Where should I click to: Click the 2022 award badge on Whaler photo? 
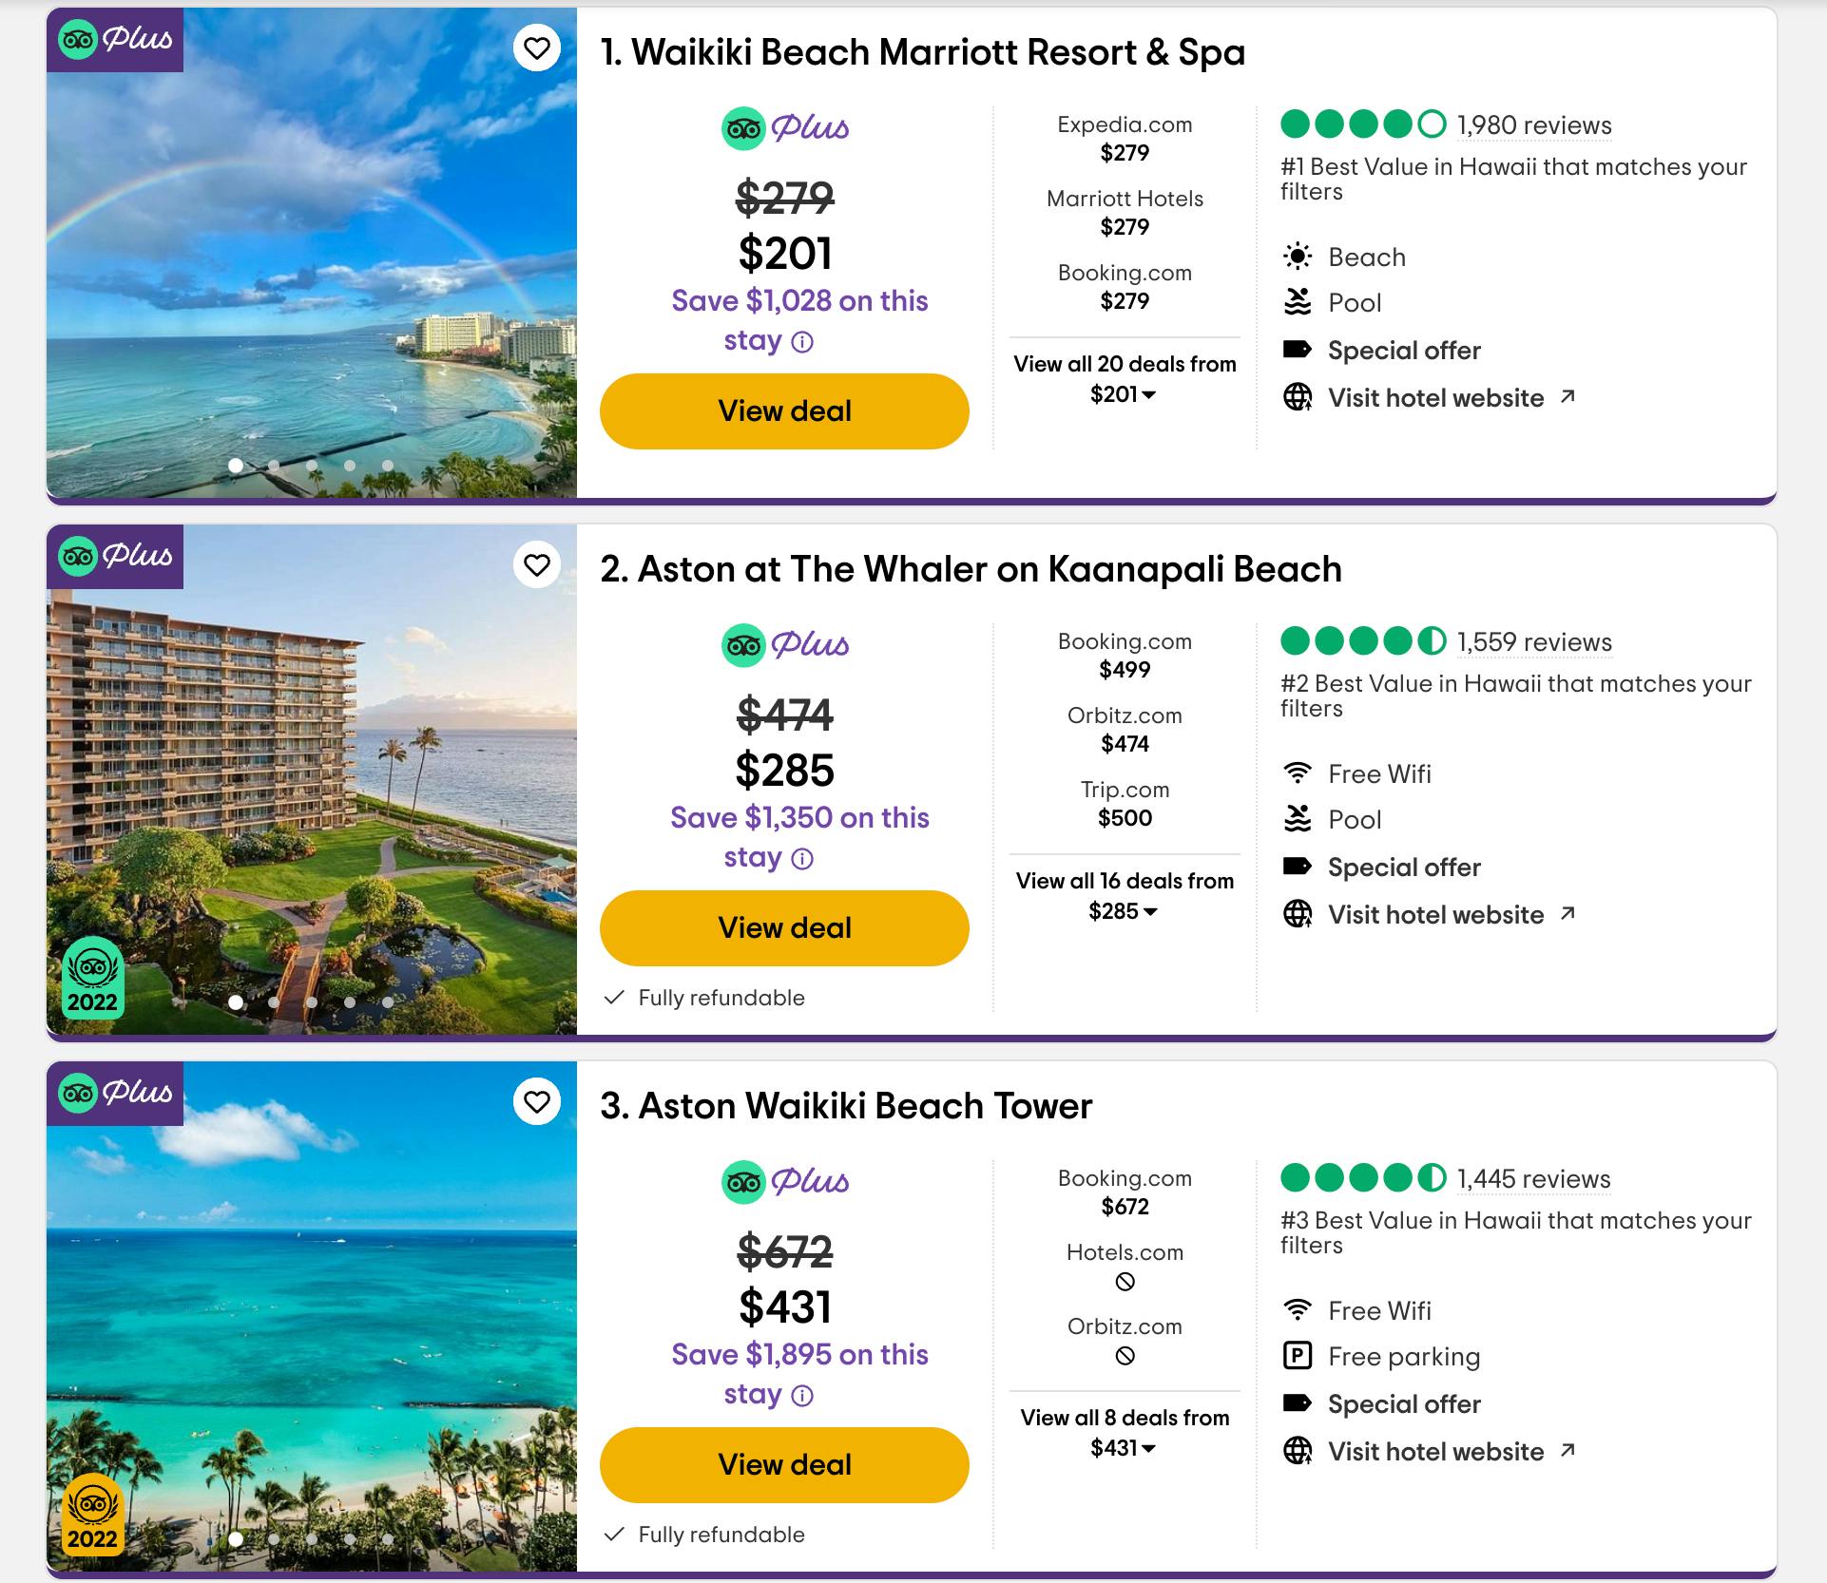[92, 979]
